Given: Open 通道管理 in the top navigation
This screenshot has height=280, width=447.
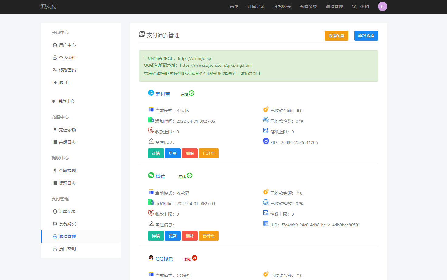Looking at the screenshot, I should (x=334, y=6).
